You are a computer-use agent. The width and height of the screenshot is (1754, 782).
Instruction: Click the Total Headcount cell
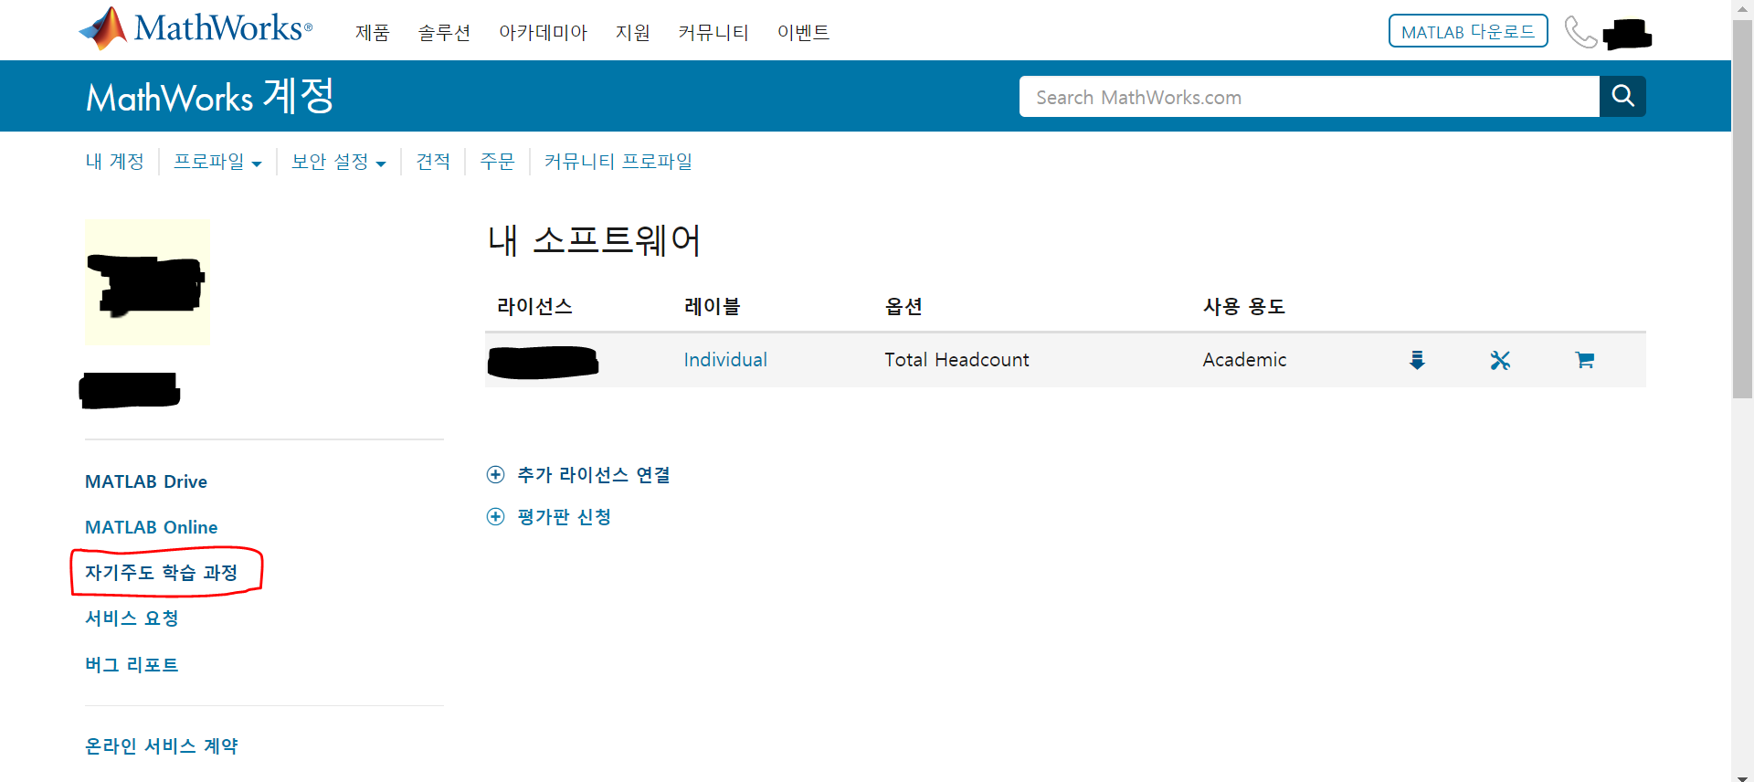956,360
